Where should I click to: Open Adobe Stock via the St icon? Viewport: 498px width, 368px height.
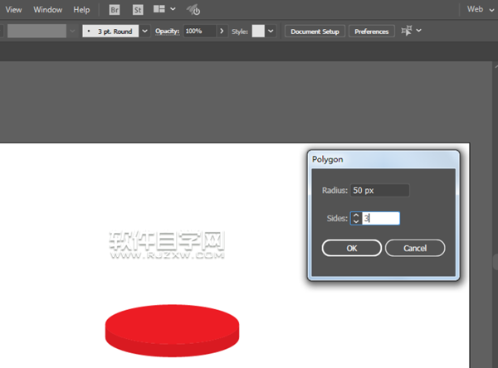coord(138,10)
